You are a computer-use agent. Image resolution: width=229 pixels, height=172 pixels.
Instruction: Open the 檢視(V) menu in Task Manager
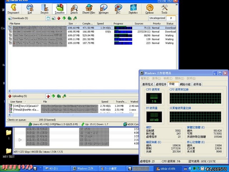click(x=168, y=78)
